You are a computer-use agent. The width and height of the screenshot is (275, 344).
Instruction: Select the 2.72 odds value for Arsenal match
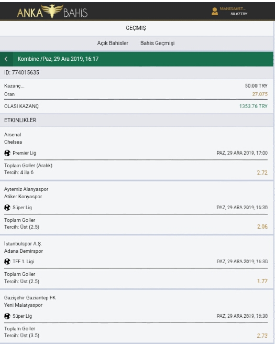pyautogui.click(x=262, y=173)
